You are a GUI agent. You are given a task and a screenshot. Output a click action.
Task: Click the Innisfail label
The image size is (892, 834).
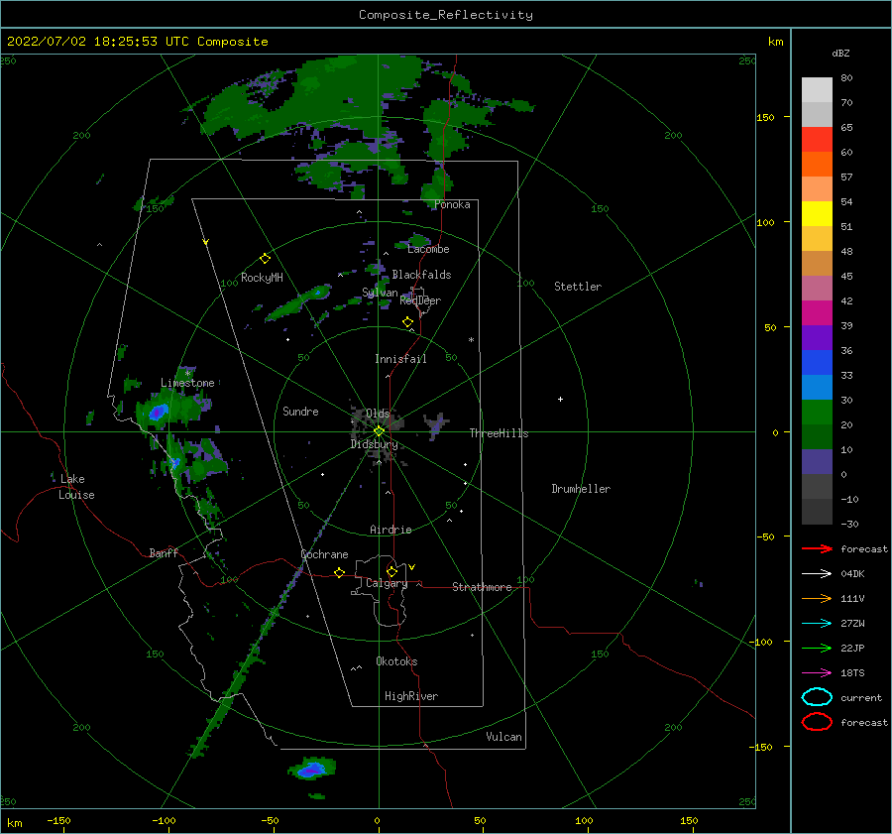(x=400, y=359)
